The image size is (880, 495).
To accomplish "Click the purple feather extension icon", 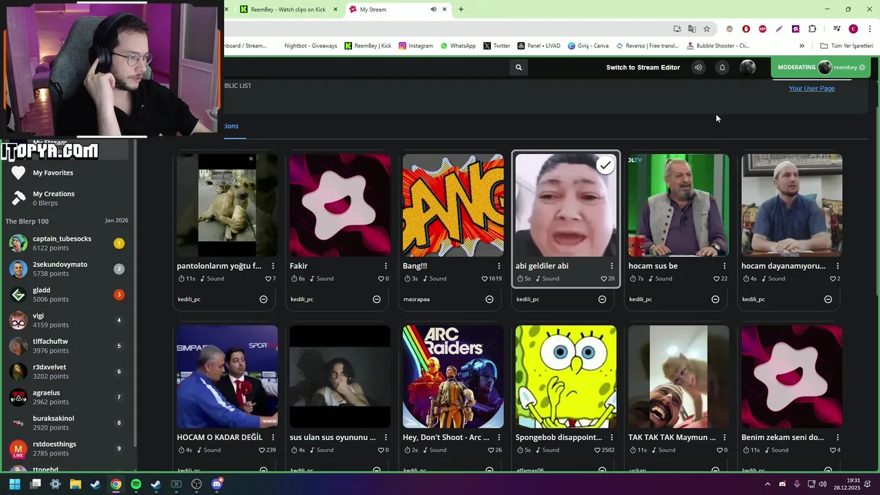I will [x=779, y=29].
